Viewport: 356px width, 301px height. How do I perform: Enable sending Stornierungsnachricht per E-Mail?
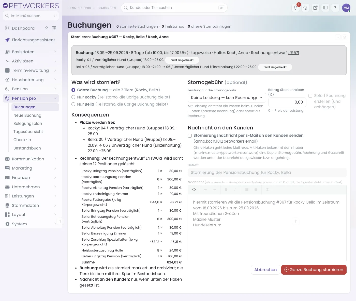(x=190, y=136)
